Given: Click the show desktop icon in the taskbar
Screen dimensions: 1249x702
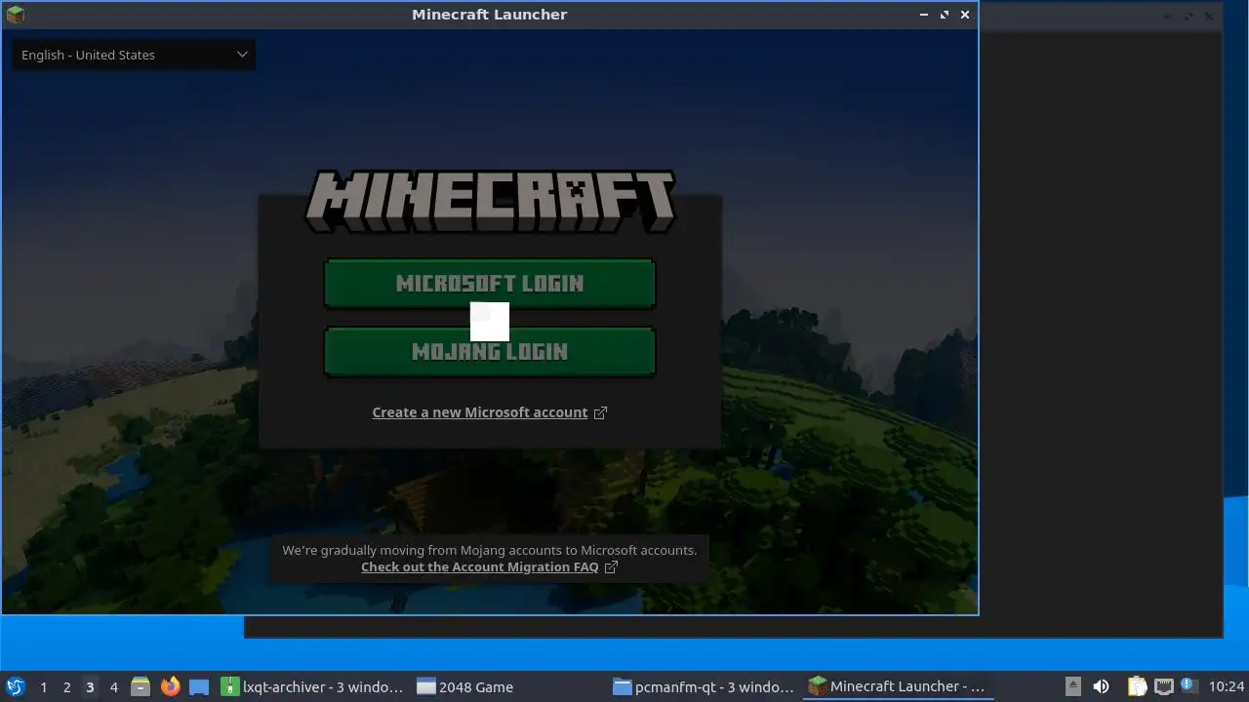Looking at the screenshot, I should tap(199, 686).
